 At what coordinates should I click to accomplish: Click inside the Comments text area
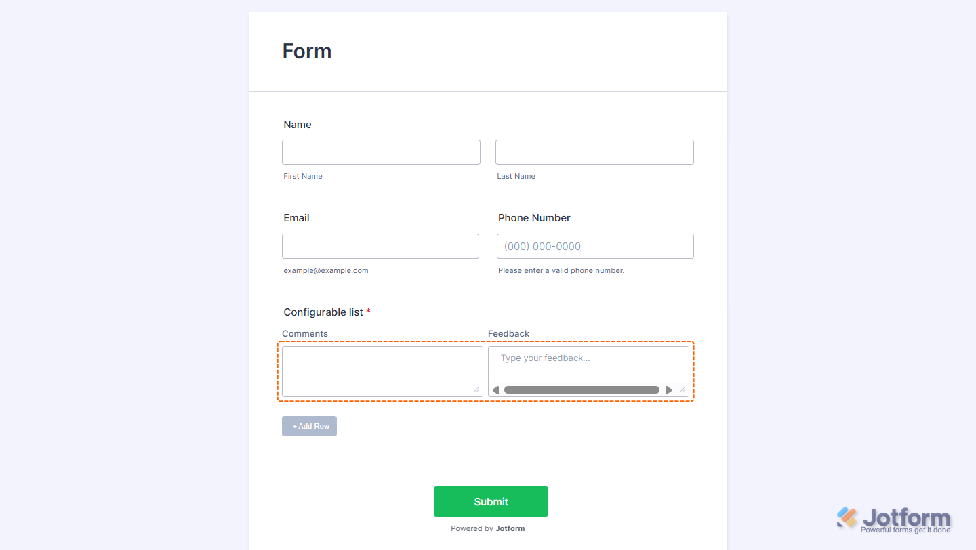(x=382, y=369)
